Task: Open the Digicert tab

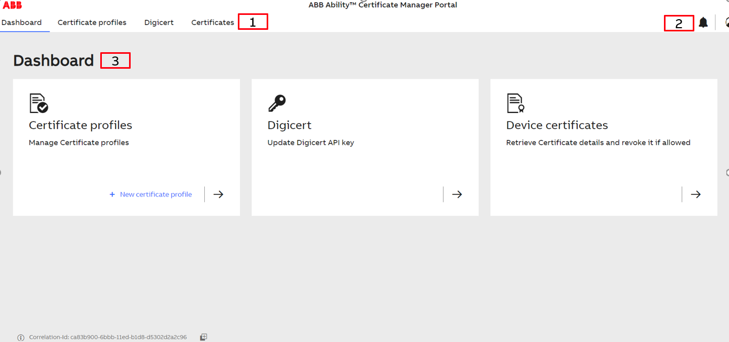Action: click(159, 22)
